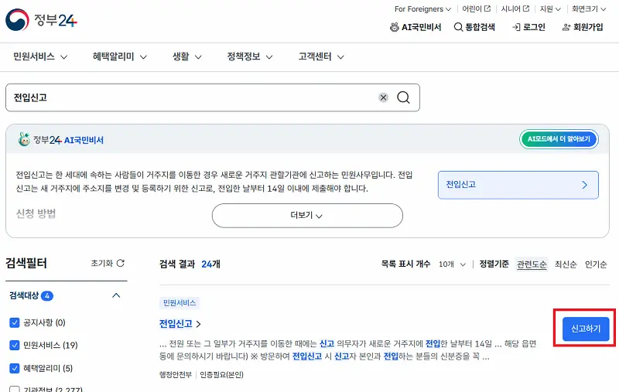Viewport: 619px width, 392px height.
Task: Open the 전입신고 result title link
Action: (x=180, y=324)
